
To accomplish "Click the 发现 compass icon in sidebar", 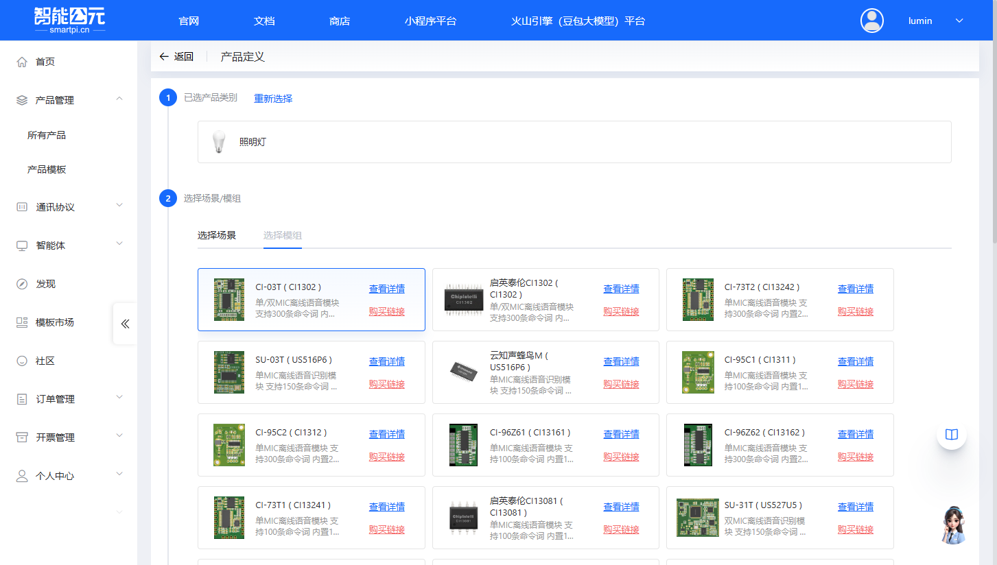I will click(x=21, y=283).
